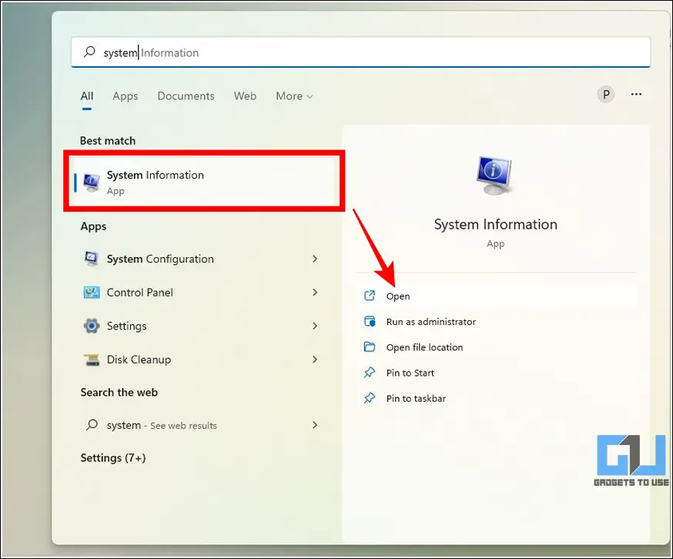
Task: Select the Settings app result text
Action: tap(126, 326)
